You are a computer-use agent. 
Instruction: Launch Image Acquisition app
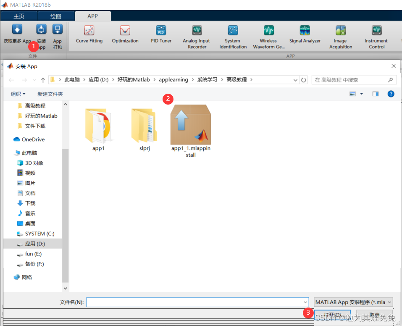(x=341, y=37)
